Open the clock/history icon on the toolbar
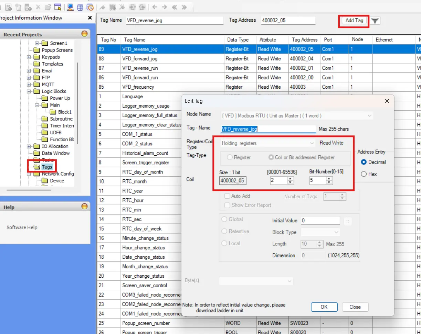 (90, 7)
